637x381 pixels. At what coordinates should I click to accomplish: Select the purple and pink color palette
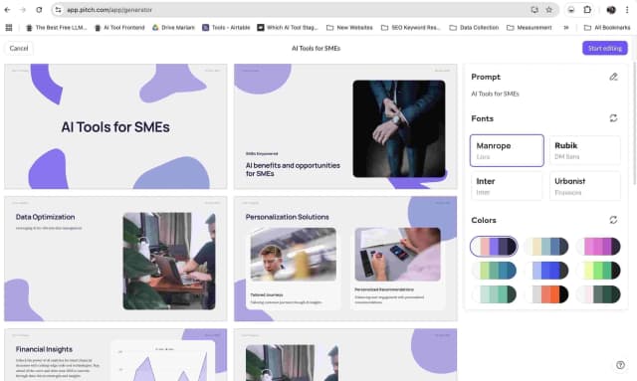494,246
